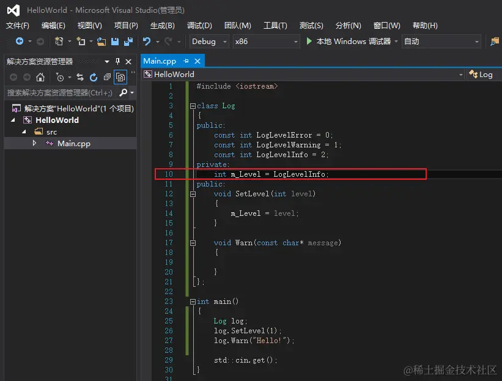Open the 视图(V) menu

pos(90,26)
